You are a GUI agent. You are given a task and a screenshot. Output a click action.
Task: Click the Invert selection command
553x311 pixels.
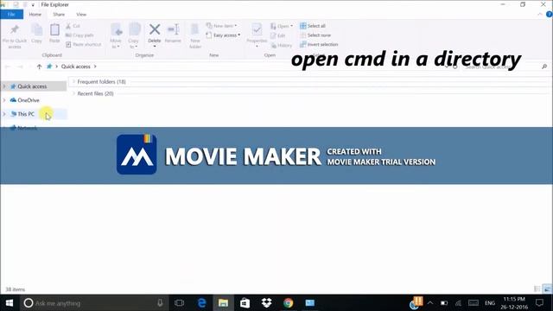point(319,44)
